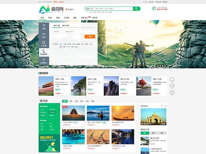Open the 桂林三日游 recommendation card

87,86
